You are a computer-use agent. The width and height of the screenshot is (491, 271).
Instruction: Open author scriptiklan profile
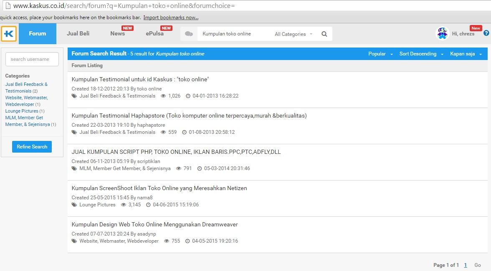pos(149,161)
